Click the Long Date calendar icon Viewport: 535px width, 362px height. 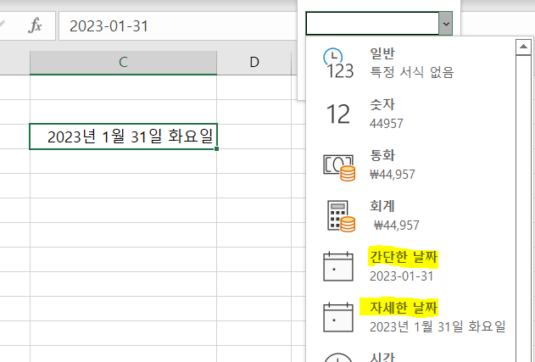click(x=338, y=317)
